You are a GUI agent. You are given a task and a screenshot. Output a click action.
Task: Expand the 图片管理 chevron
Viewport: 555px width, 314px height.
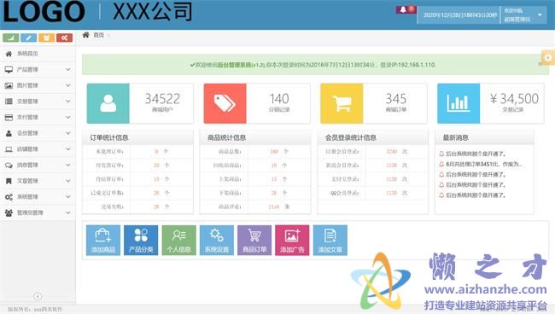(68, 85)
